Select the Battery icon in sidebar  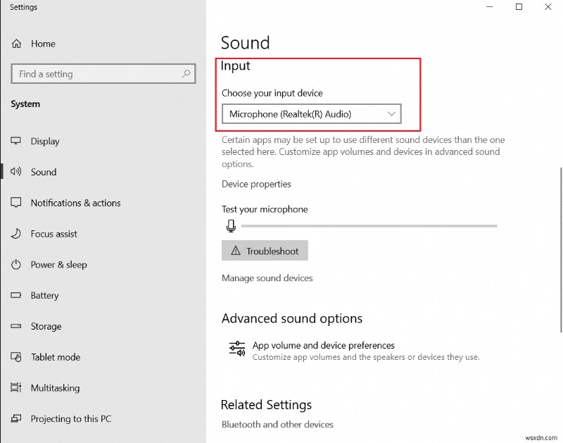coord(15,295)
